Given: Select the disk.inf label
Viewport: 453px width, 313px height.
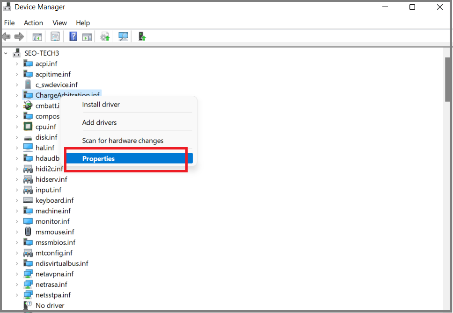Looking at the screenshot, I should click(x=46, y=137).
